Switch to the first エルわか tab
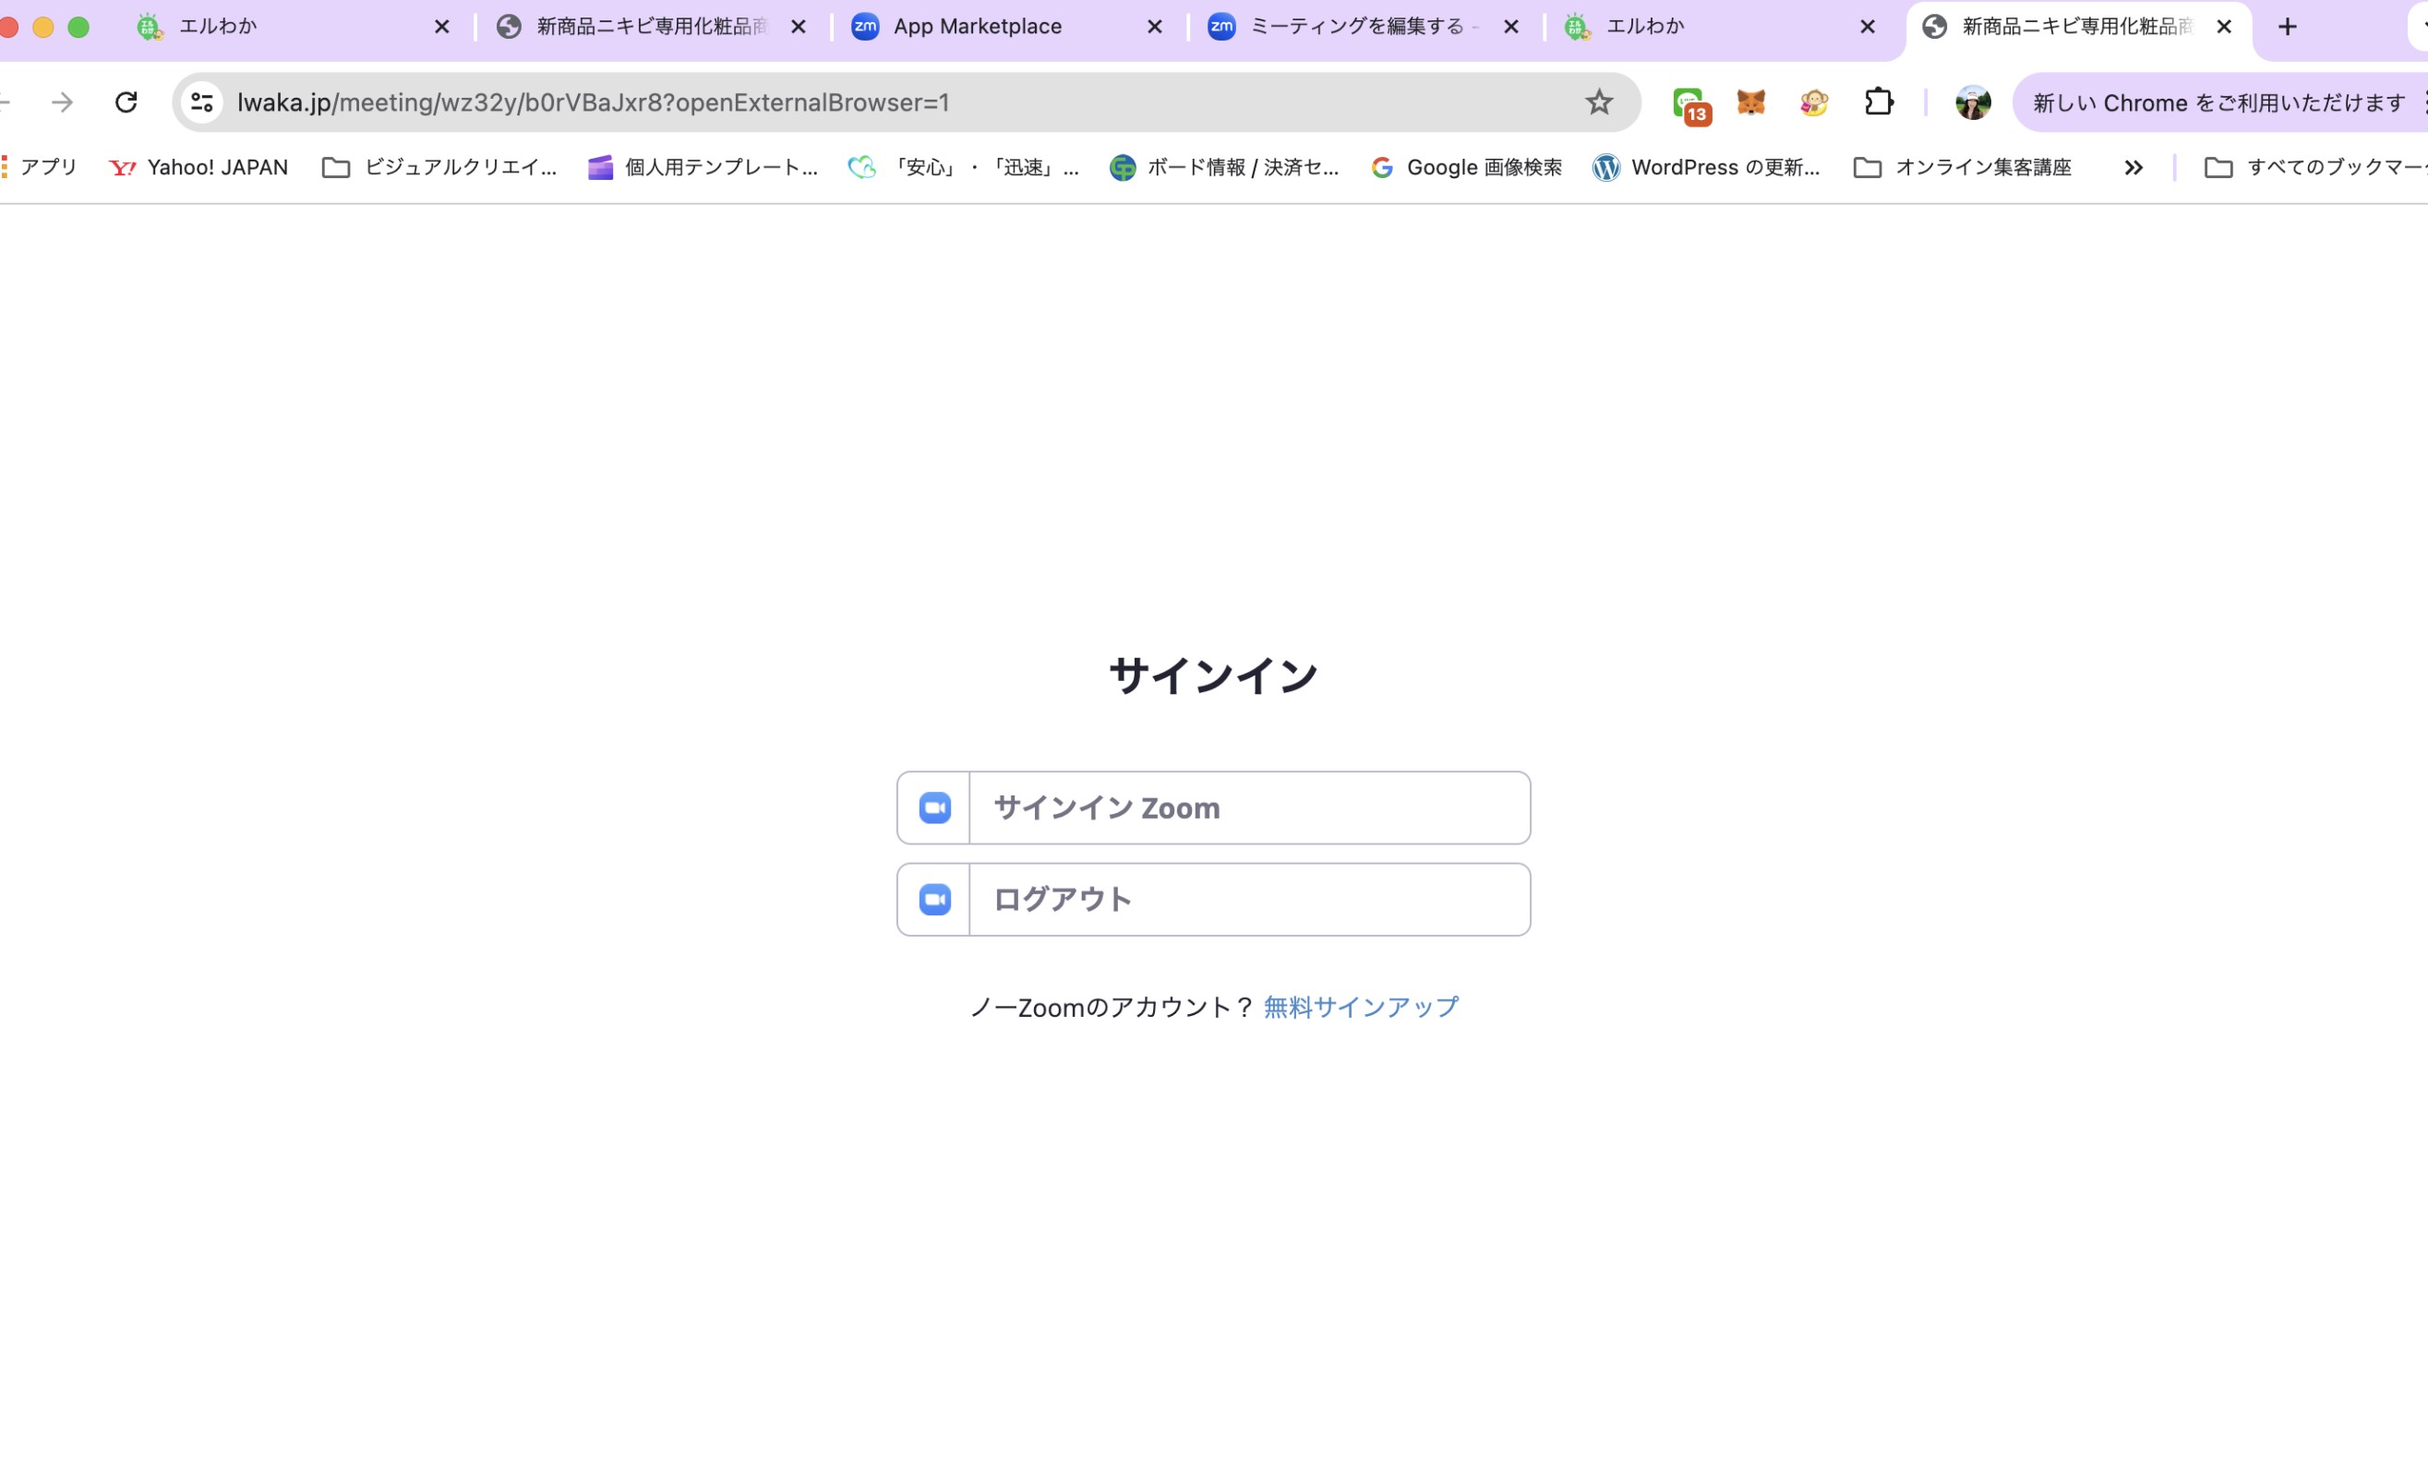The image size is (2428, 1471). pos(294,27)
